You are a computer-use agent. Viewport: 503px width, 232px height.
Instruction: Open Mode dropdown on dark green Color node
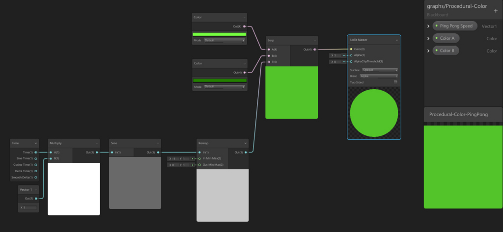pos(224,86)
